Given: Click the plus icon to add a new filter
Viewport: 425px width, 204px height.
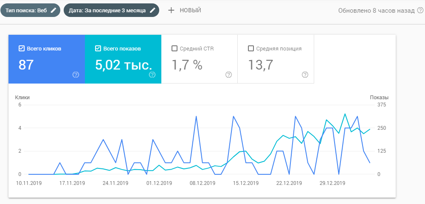Looking at the screenshot, I should [x=171, y=10].
